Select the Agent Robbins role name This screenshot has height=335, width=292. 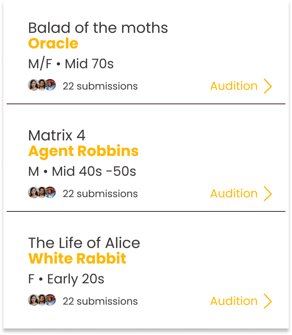click(83, 151)
